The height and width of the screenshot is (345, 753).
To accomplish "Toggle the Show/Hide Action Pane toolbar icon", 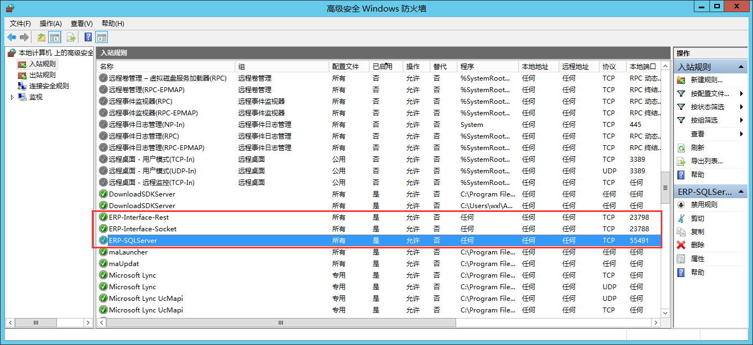I will (x=101, y=38).
